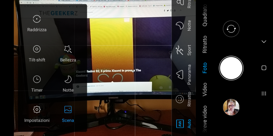Select the Foto mode tab

pyautogui.click(x=205, y=68)
